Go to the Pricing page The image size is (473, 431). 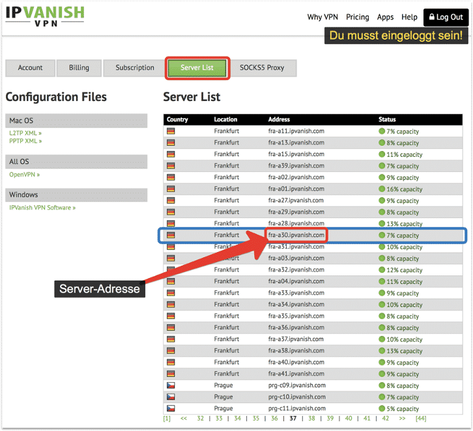(358, 18)
